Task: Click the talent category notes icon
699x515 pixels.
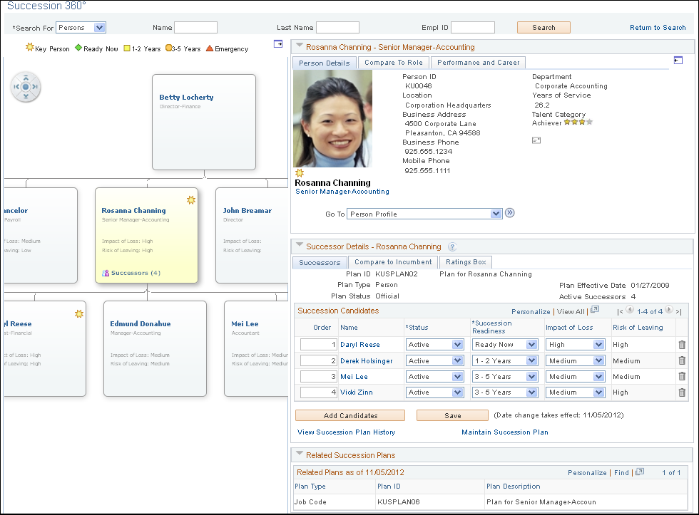Action: point(536,140)
